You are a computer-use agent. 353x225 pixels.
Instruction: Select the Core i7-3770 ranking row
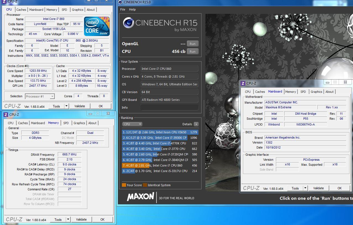pos(160,149)
